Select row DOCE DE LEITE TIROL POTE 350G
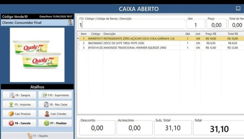 [x=161, y=43]
